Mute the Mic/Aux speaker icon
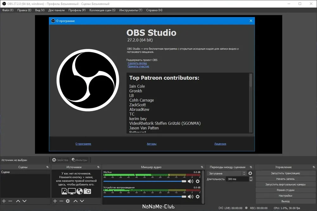 (x=190, y=181)
